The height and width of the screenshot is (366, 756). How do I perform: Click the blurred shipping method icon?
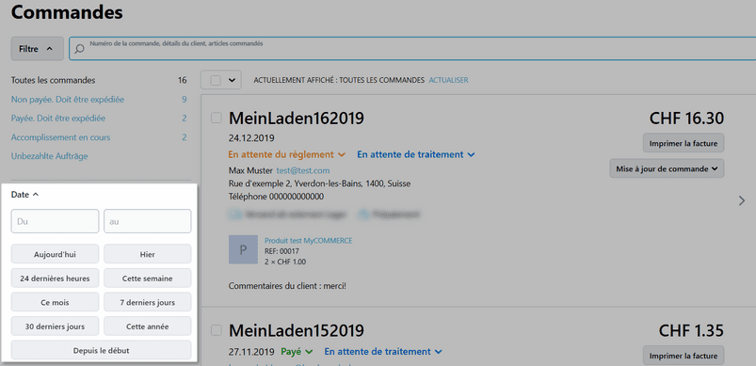[x=234, y=215]
